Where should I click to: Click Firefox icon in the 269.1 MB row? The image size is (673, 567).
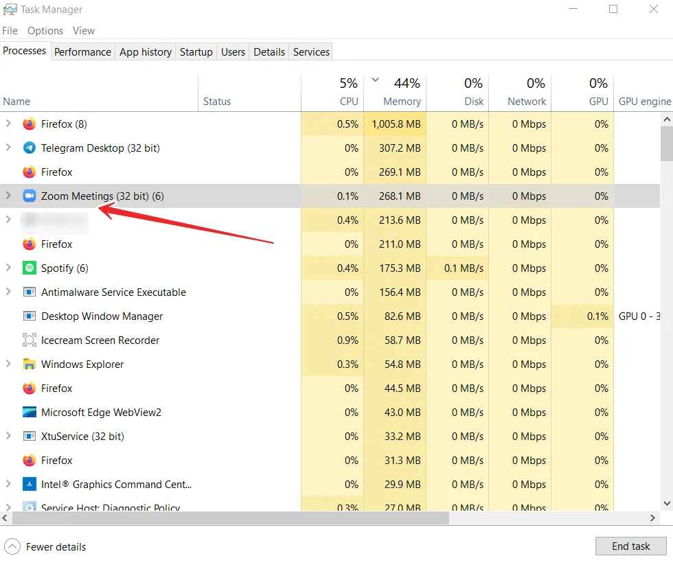coord(29,172)
